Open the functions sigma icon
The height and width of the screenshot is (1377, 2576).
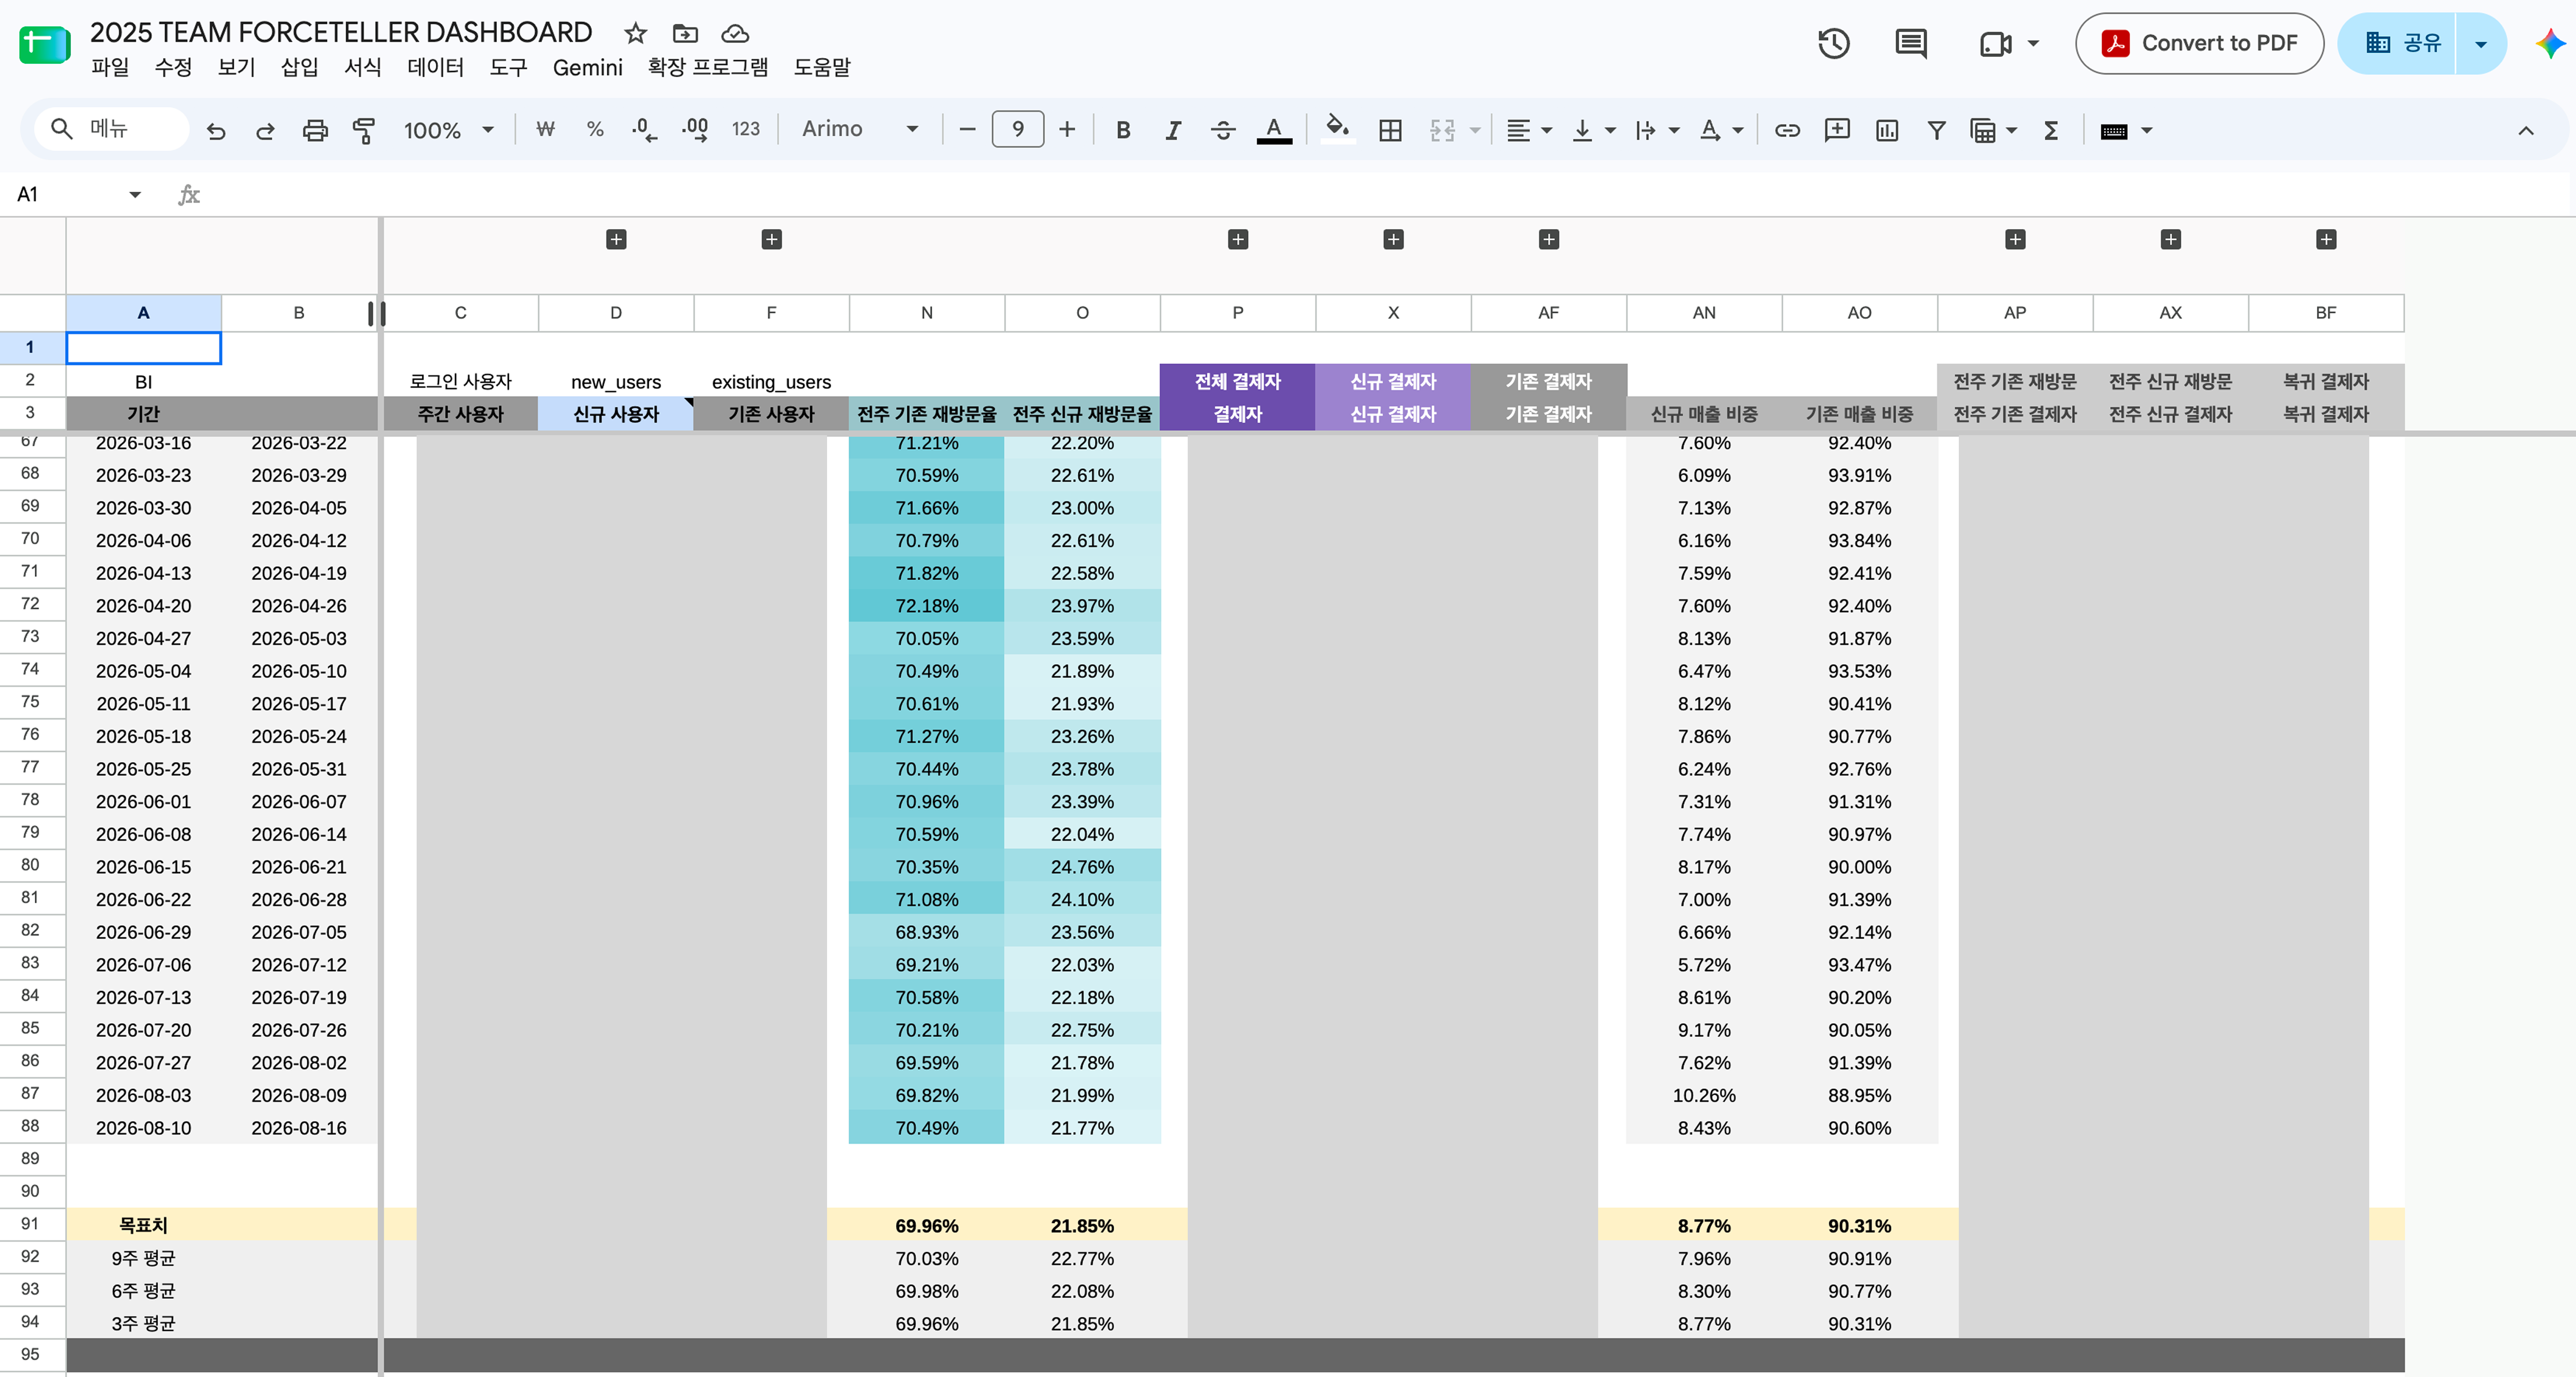click(x=2051, y=130)
